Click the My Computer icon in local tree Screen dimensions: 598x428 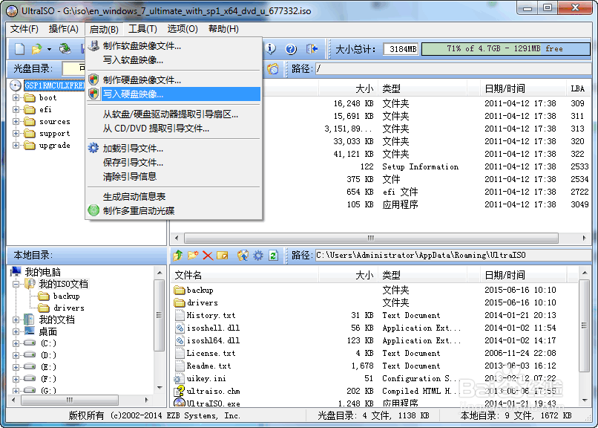[x=16, y=271]
